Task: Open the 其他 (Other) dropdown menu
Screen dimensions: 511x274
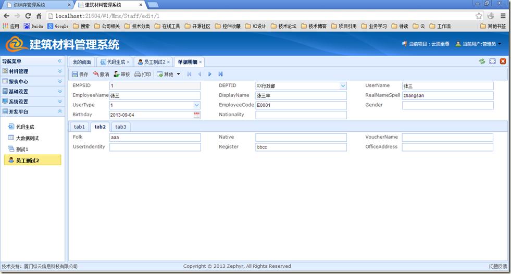Action: click(169, 74)
